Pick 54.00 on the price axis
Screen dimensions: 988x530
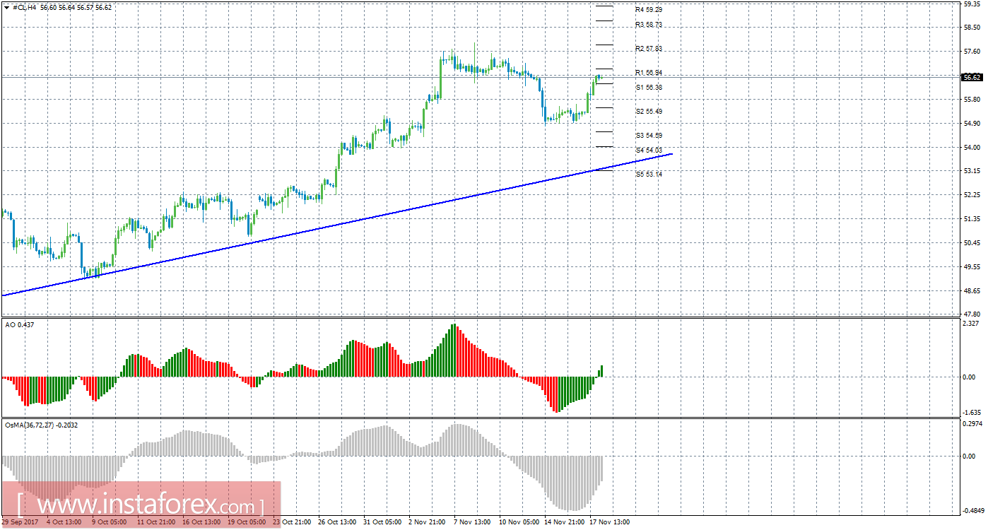(972, 148)
